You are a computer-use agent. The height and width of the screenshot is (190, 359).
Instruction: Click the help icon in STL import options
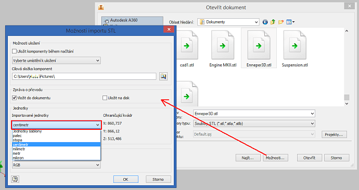[x=15, y=179]
